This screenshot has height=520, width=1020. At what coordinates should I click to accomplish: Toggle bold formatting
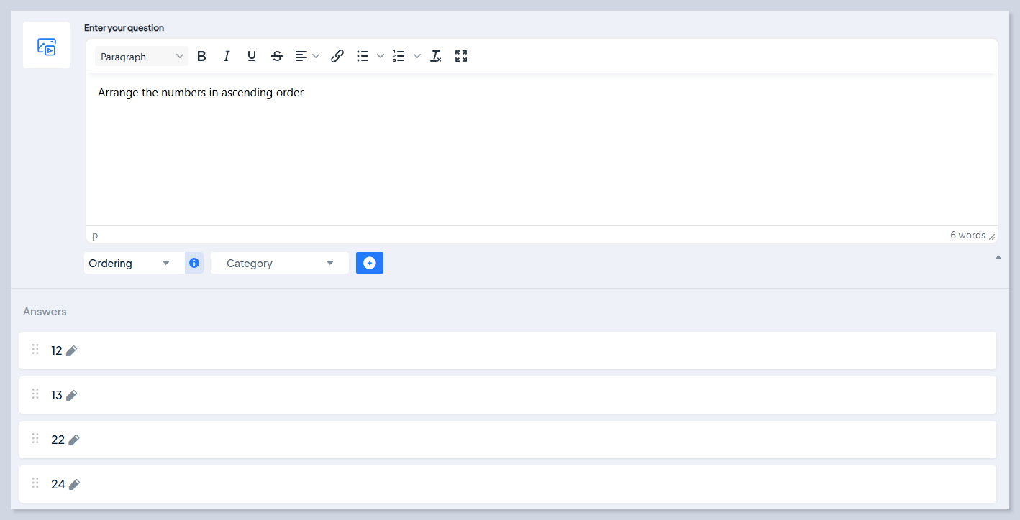point(201,56)
